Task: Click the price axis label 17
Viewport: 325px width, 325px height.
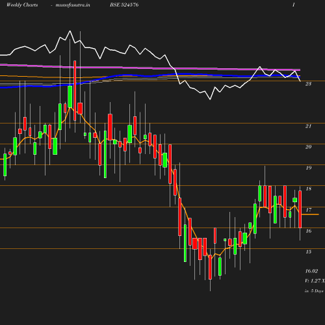Action: pos(308,210)
